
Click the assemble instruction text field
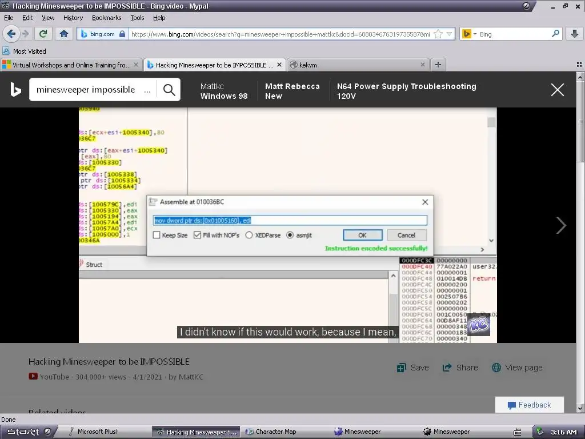tap(290, 220)
